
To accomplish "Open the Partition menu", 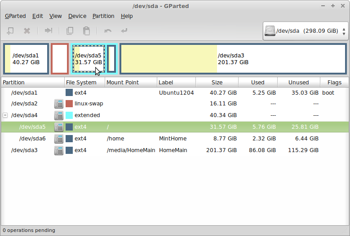I will (x=103, y=16).
